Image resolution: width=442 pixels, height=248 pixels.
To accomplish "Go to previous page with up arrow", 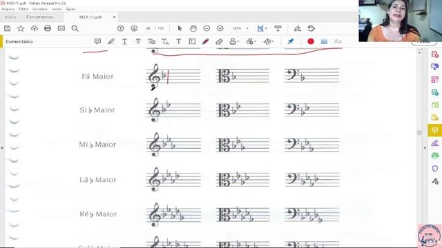I will pyautogui.click(x=121, y=28).
